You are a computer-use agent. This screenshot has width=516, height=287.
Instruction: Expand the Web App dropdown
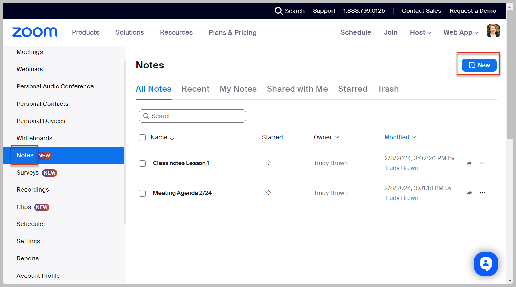click(461, 32)
